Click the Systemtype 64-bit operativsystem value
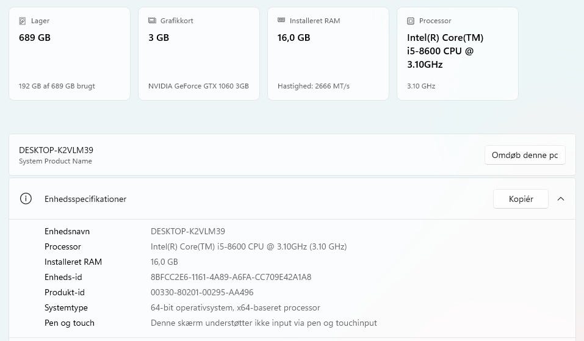Viewport: 584px width, 341px height. (235, 307)
